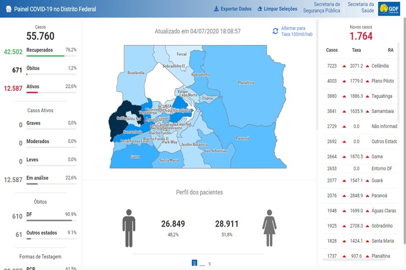Click female patients count 28.911
This screenshot has width=406, height=270.
click(227, 224)
